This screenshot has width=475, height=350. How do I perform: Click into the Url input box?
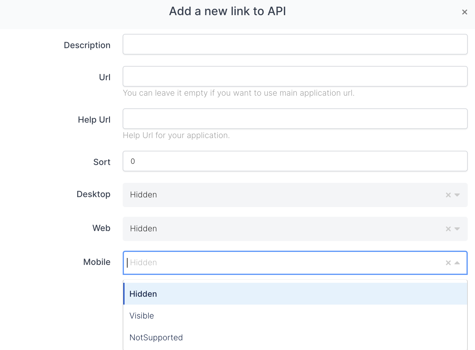click(295, 76)
